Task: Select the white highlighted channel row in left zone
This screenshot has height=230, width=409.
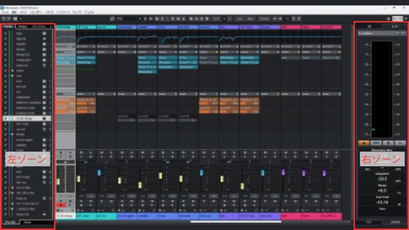Action: 27,119
